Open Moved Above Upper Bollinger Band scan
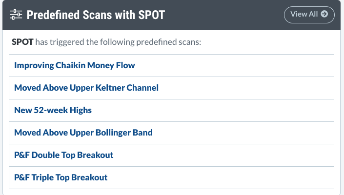 83,133
